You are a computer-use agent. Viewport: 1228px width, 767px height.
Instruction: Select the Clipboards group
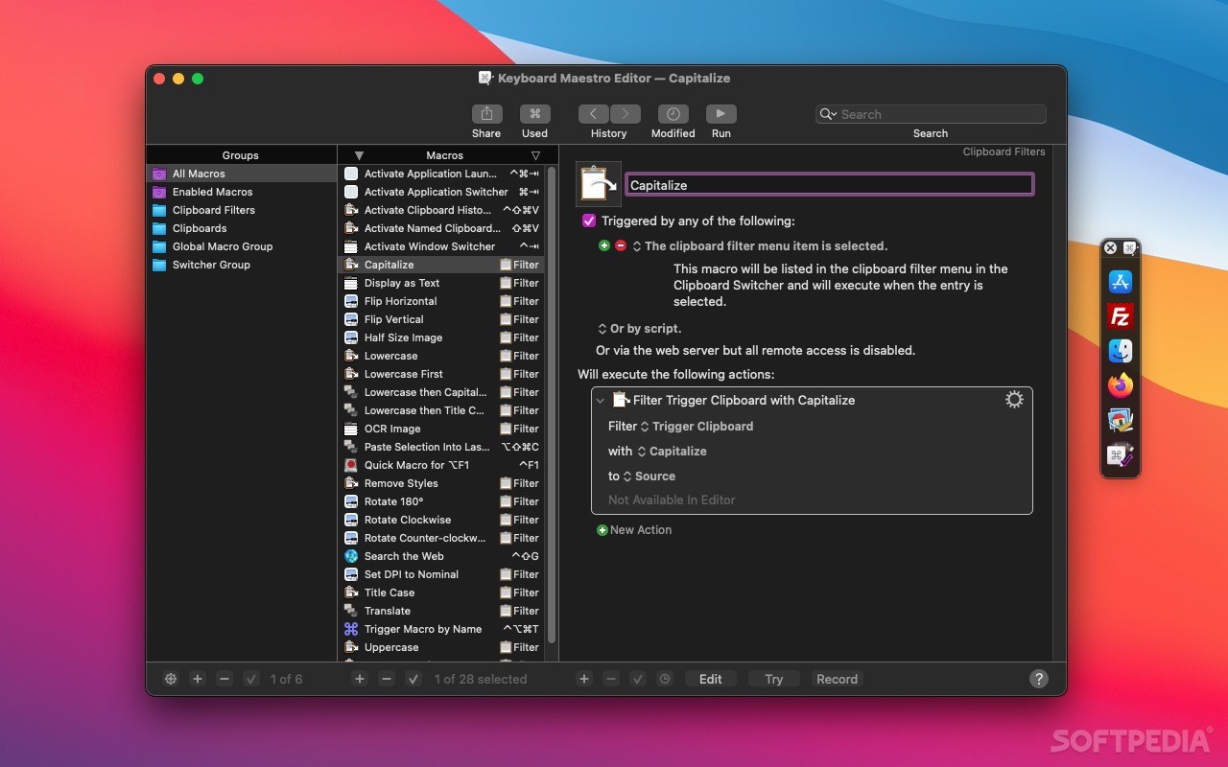[241, 228]
